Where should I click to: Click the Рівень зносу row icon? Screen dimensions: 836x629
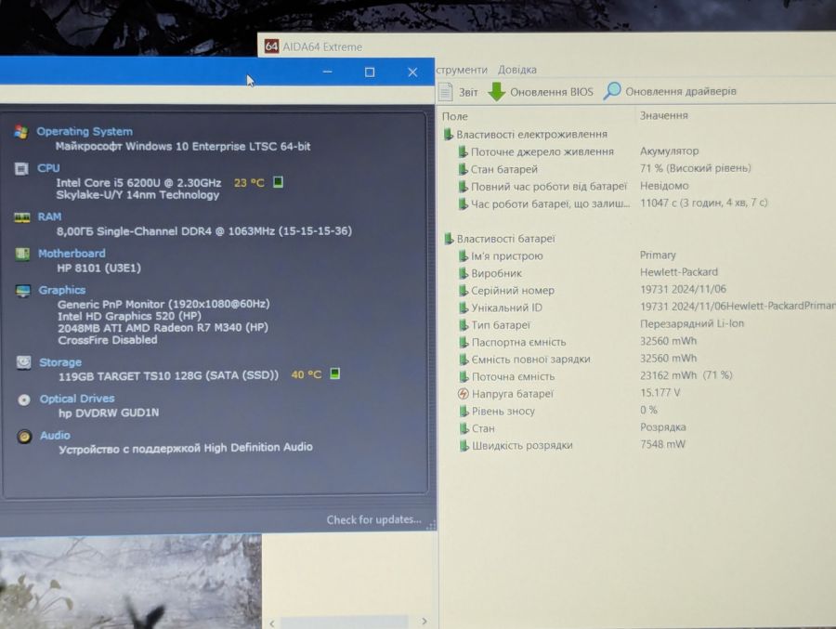click(464, 411)
